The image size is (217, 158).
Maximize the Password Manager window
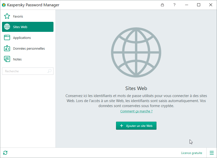point(199,5)
